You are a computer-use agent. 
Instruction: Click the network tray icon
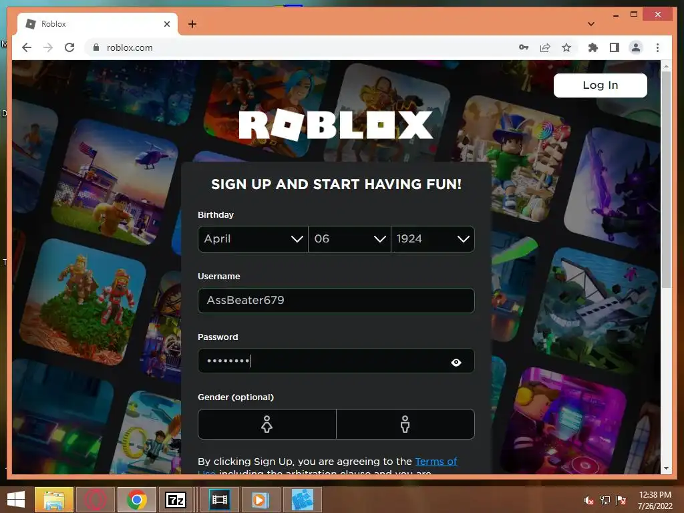click(x=605, y=500)
